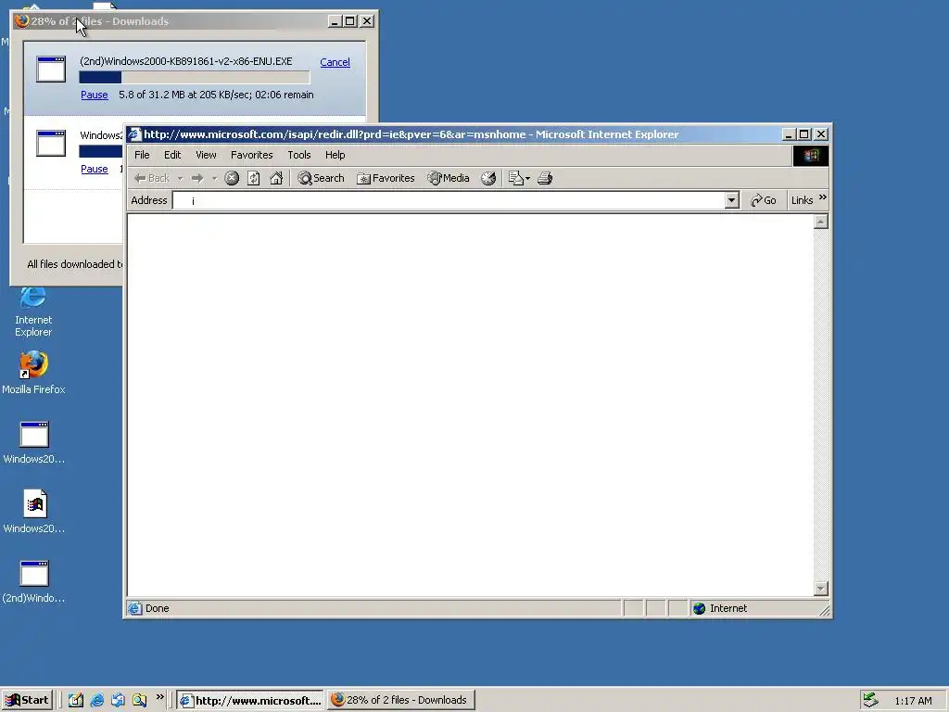
Task: Open the Edit menu
Action: [172, 155]
